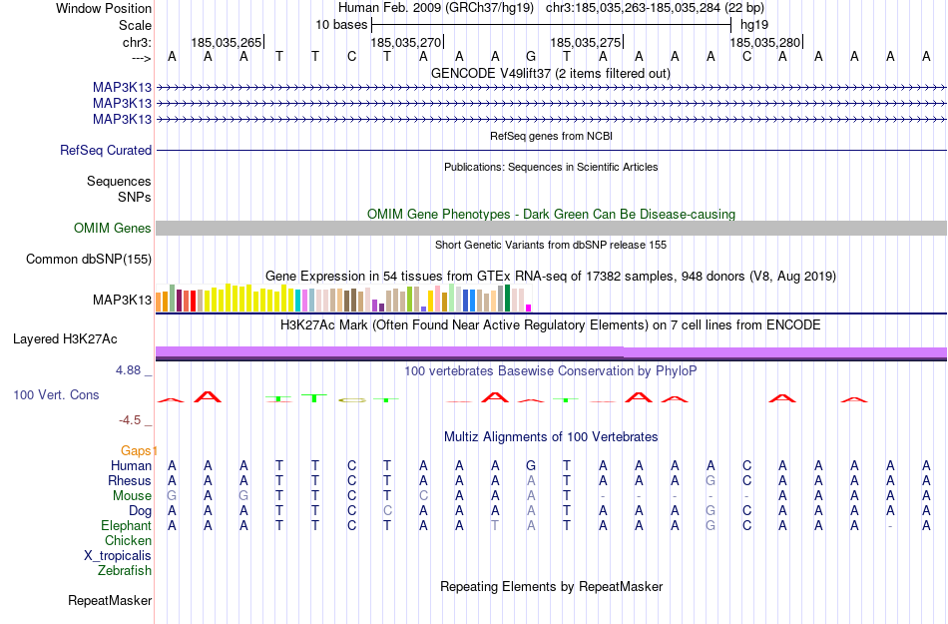Click the Rhesus species alignment label

pos(130,480)
